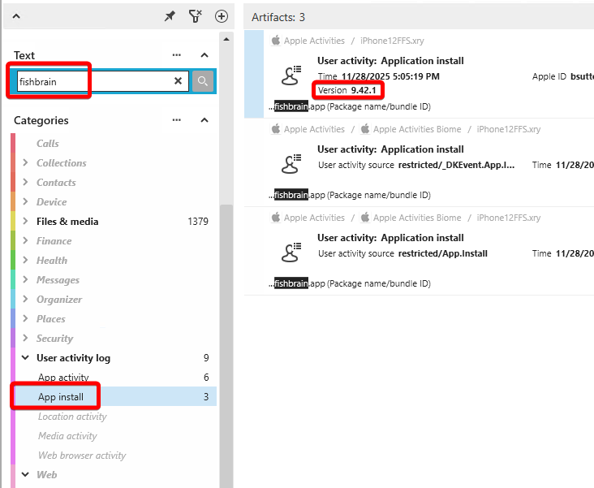Click Apple Activities Biome in third artifact

click(x=417, y=218)
